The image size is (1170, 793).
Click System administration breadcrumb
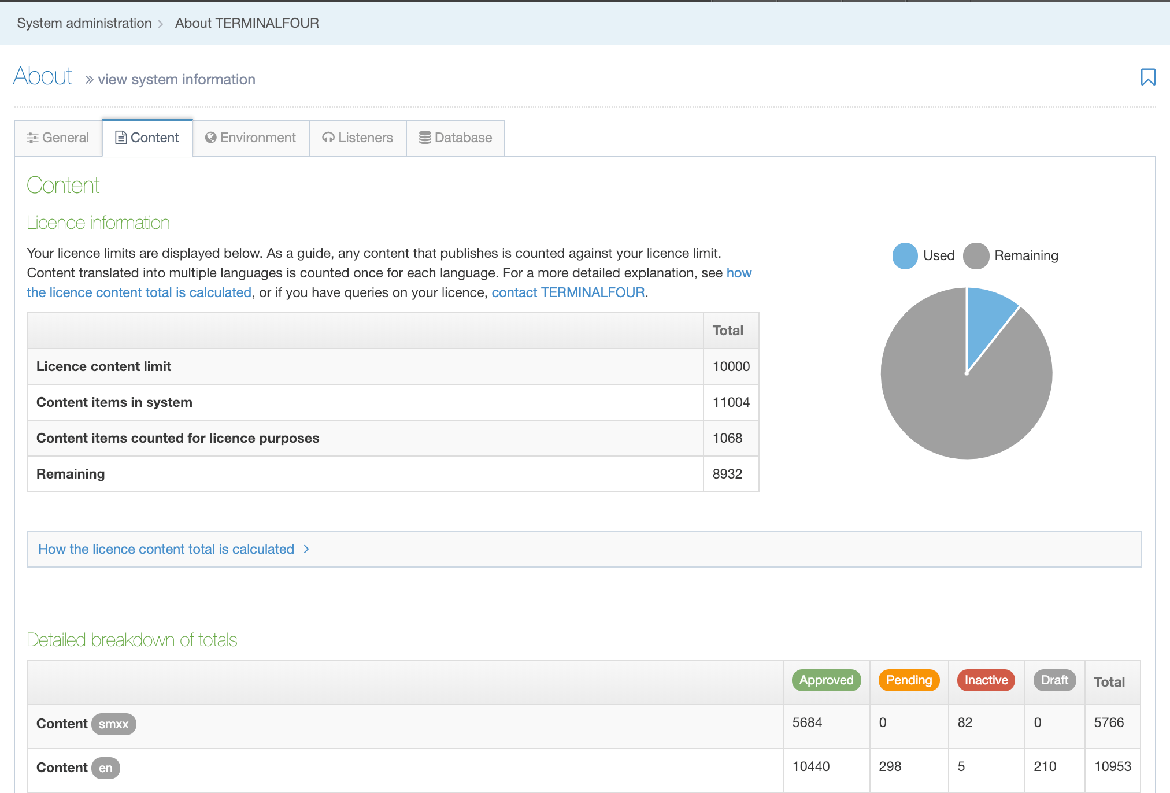click(84, 23)
